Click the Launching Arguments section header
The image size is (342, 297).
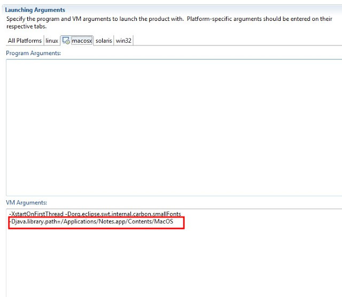(35, 10)
